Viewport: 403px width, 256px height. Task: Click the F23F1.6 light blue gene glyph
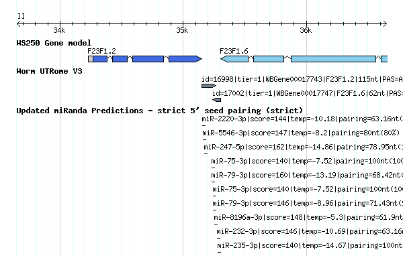pos(304,59)
